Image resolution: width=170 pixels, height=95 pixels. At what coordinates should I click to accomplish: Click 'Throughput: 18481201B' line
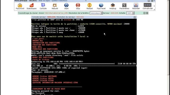(x=48, y=72)
